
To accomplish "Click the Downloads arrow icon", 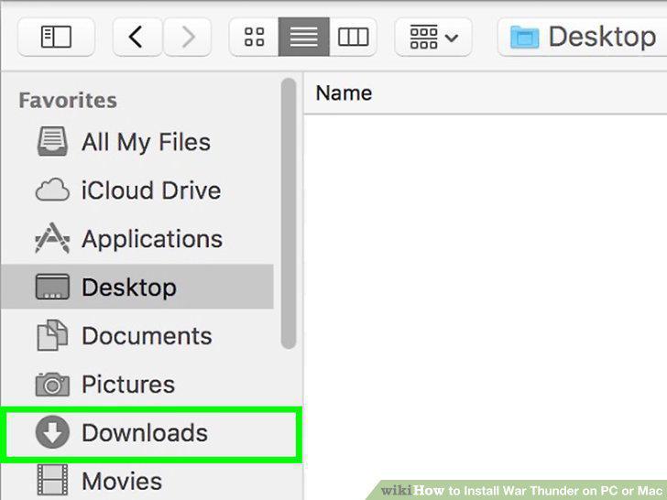I will pyautogui.click(x=52, y=432).
